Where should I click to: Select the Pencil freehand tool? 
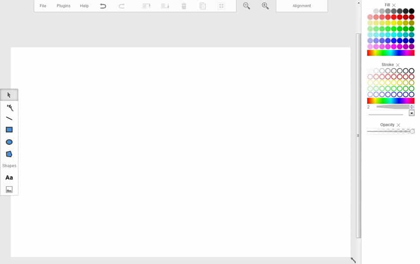coord(9,107)
